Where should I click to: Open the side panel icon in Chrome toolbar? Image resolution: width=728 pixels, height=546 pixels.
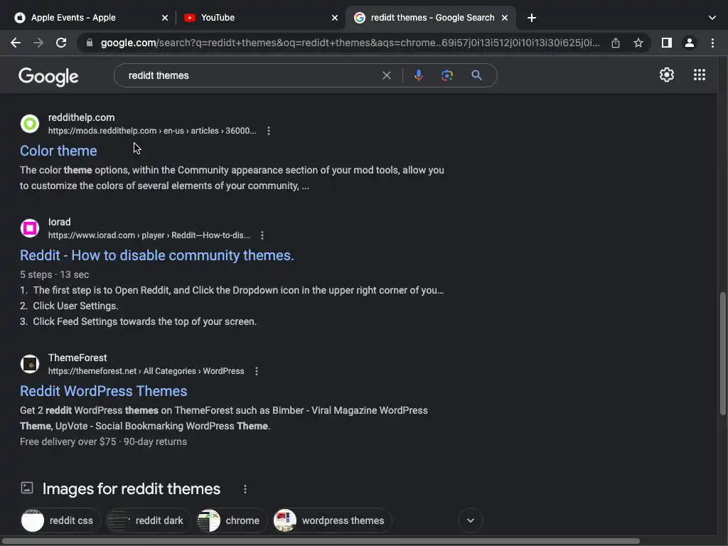click(667, 43)
